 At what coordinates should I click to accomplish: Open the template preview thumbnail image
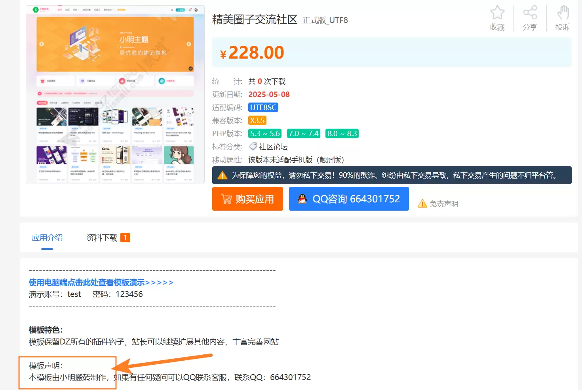pos(115,95)
